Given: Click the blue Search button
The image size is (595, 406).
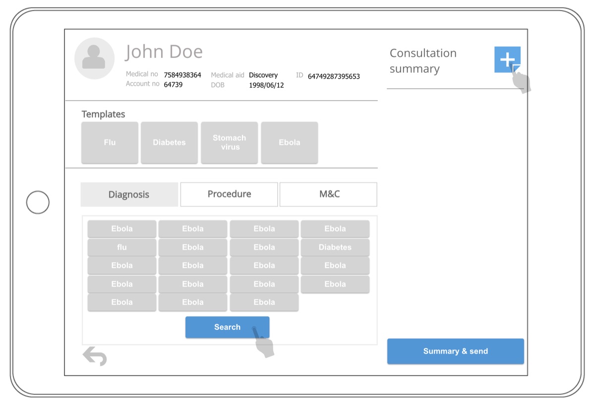Looking at the screenshot, I should 227,327.
